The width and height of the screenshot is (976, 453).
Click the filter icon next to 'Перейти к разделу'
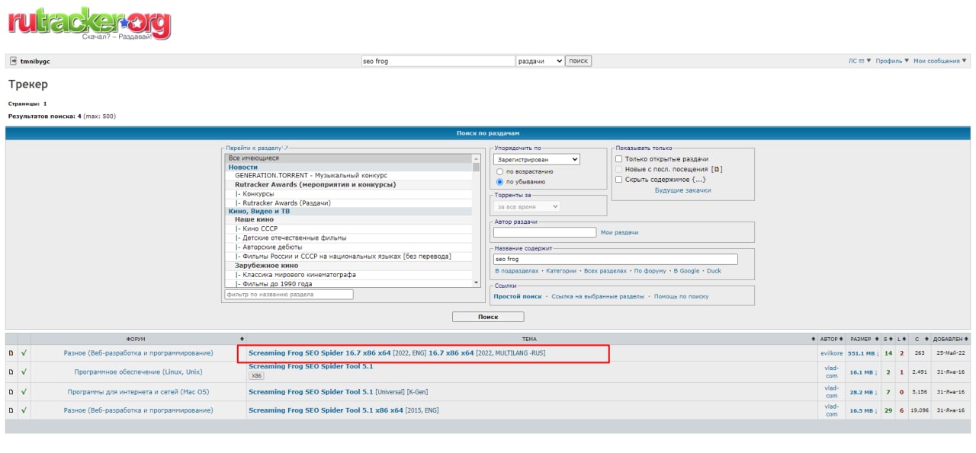click(284, 148)
